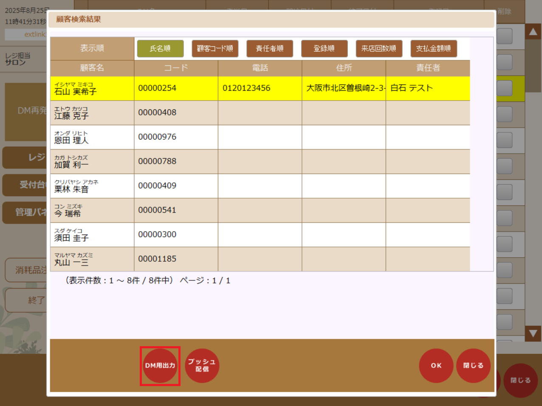The image size is (542, 406).
Task: Sort by 顧客コード順
Action: pos(215,48)
